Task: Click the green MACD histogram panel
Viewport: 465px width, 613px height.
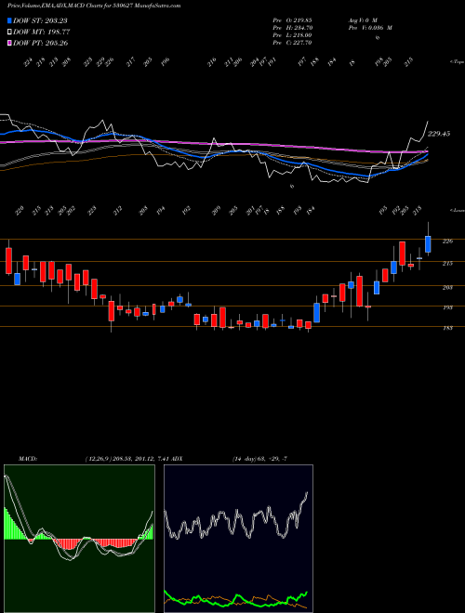Action: coord(79,539)
